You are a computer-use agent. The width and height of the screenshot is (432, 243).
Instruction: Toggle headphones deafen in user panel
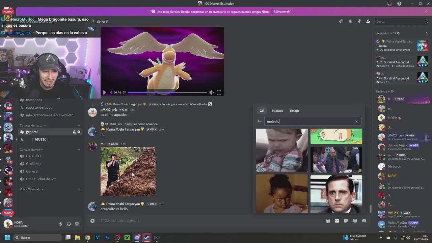(69, 224)
